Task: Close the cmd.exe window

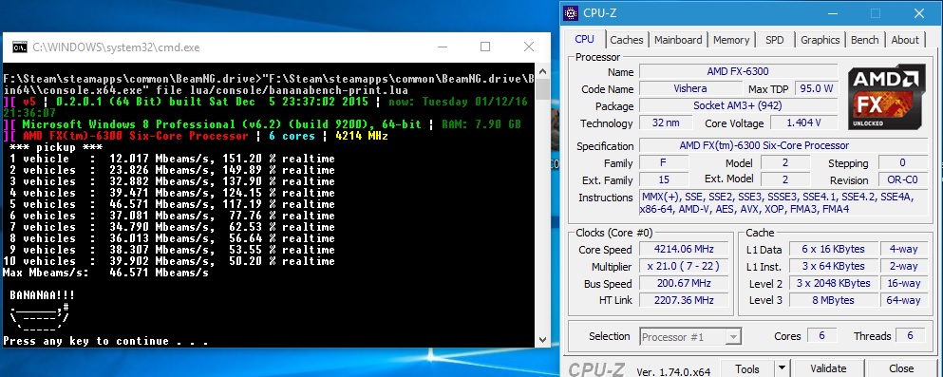Action: (x=529, y=47)
